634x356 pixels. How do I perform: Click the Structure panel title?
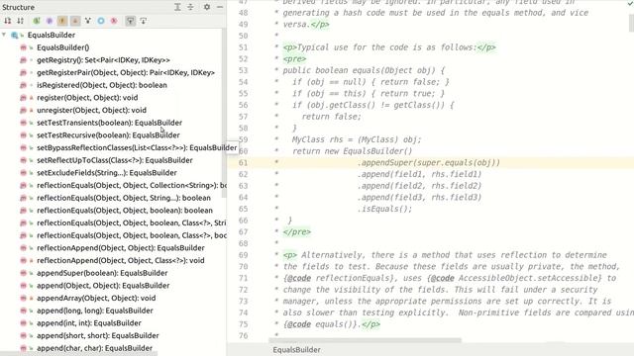coord(18,7)
